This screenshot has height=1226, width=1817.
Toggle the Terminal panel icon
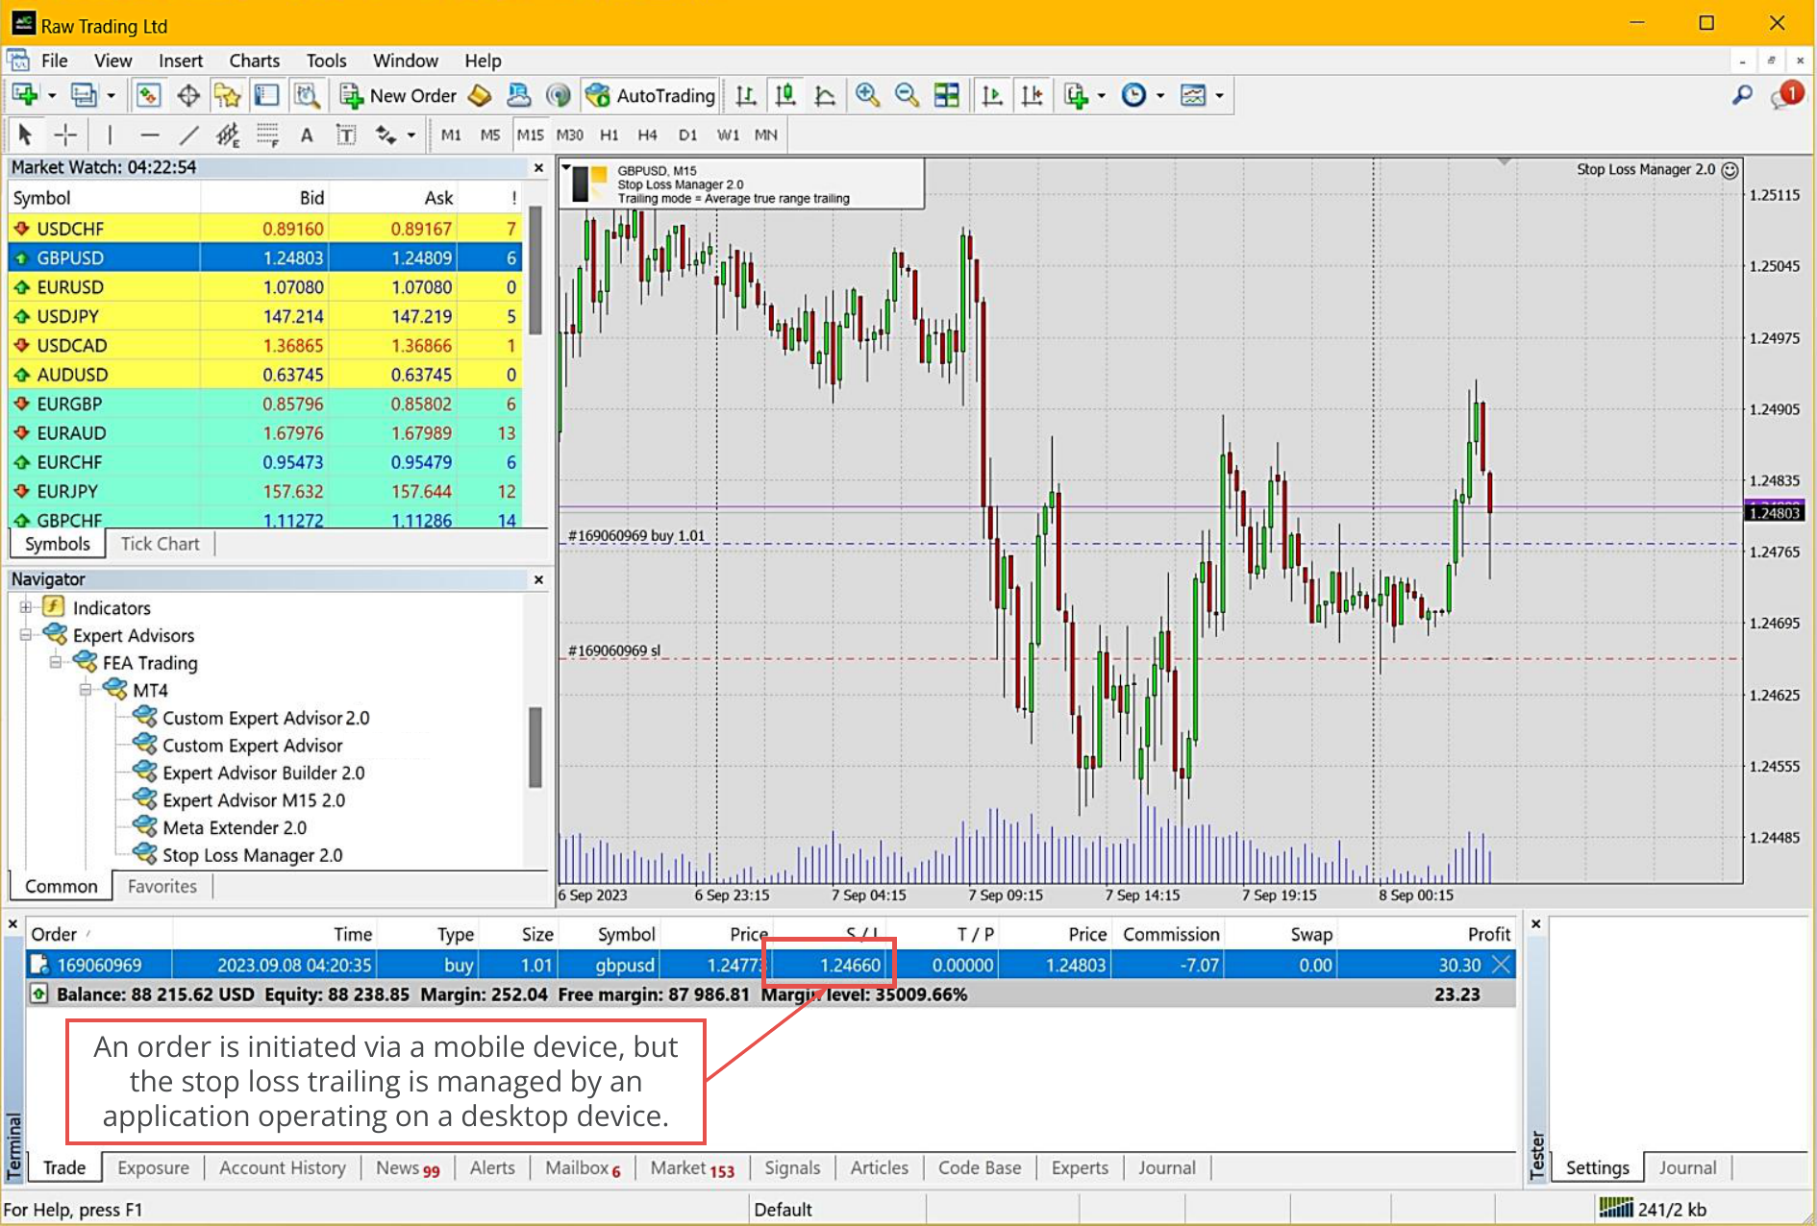(266, 95)
